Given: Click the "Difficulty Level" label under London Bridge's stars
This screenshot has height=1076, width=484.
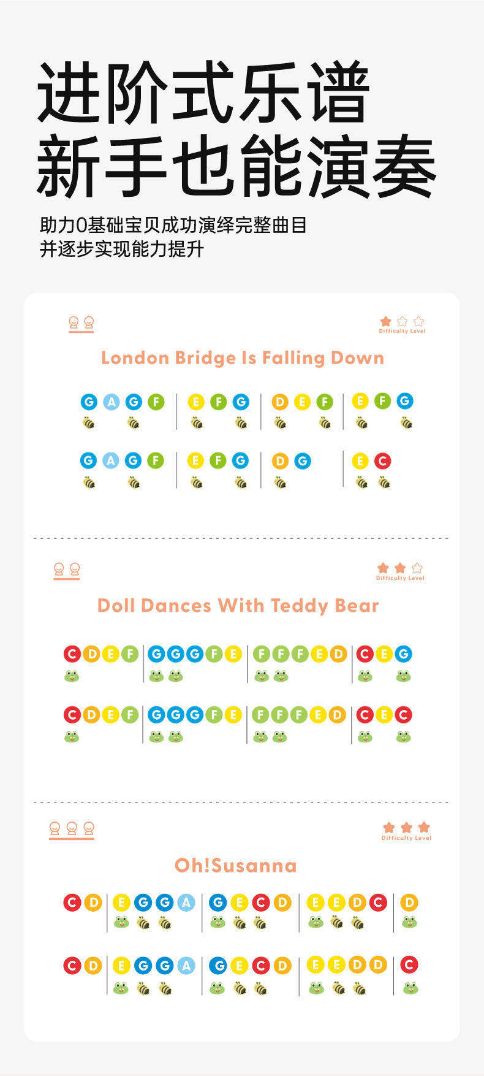Looking at the screenshot, I should [402, 331].
